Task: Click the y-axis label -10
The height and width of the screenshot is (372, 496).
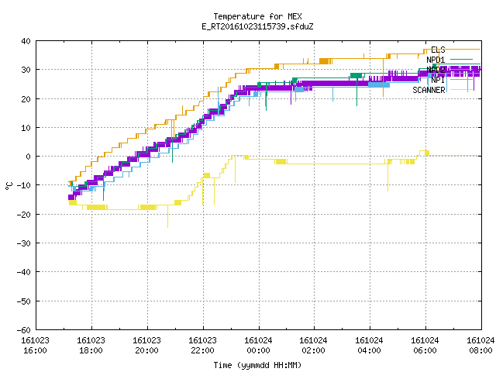Action: (x=24, y=185)
